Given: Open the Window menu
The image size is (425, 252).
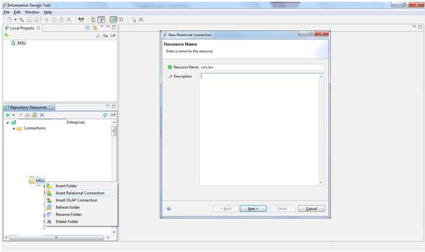Looking at the screenshot, I should pyautogui.click(x=32, y=12).
